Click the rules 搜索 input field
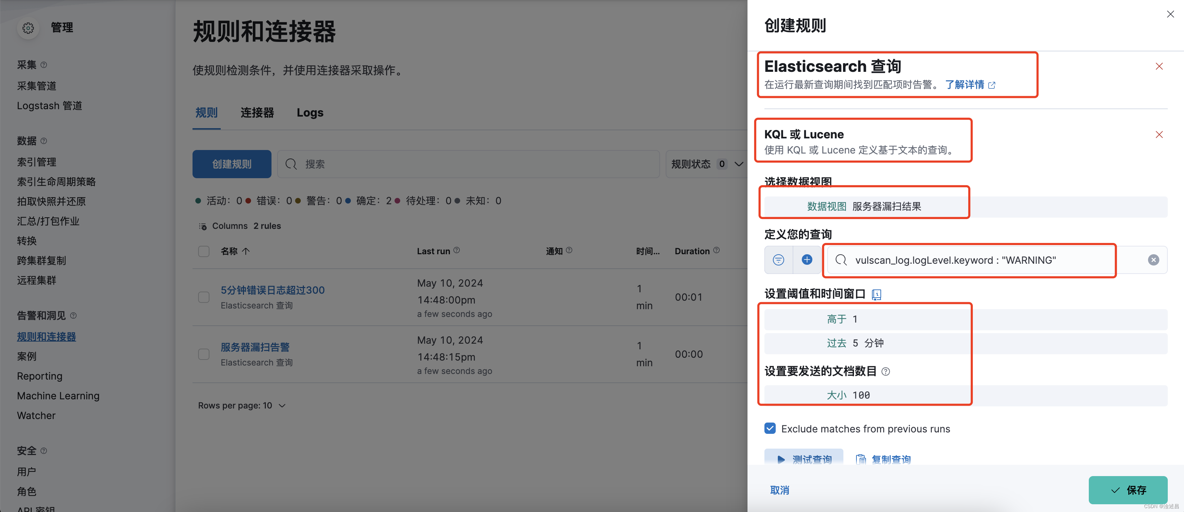 [x=468, y=164]
